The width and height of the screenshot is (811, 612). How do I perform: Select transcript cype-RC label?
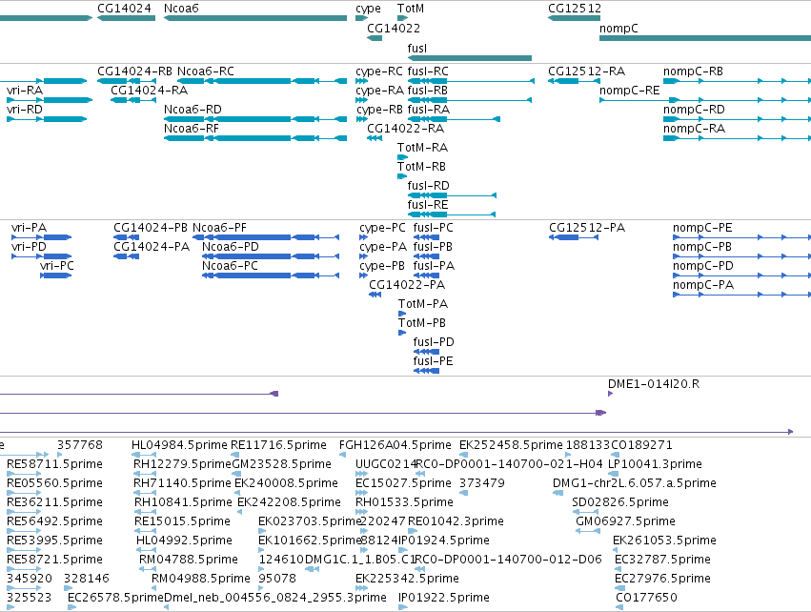pyautogui.click(x=379, y=71)
